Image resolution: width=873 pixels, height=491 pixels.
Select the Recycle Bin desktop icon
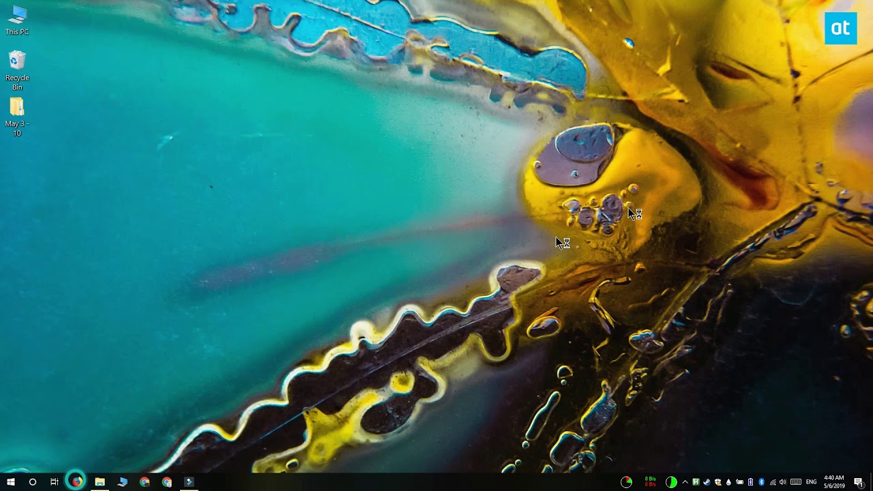coord(17,70)
